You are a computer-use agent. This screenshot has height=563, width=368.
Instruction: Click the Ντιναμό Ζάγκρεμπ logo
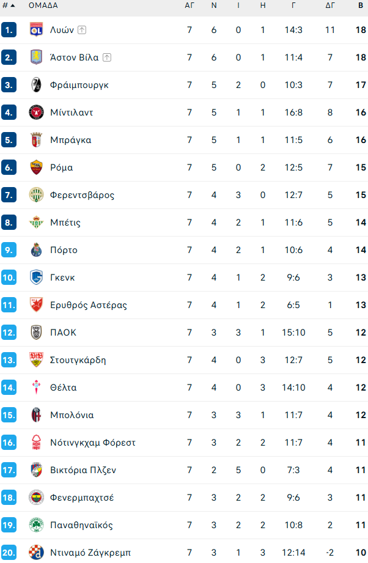tap(35, 552)
